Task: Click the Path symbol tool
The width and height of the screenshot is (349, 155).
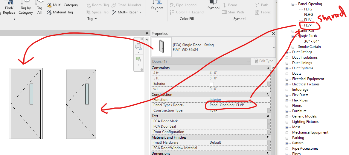Action: 262,5
